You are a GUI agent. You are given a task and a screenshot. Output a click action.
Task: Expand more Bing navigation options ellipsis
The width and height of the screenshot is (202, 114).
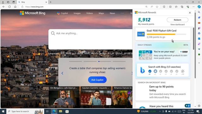122,13
